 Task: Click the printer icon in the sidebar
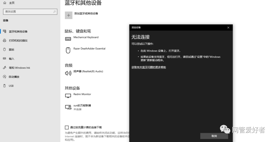tap(5, 41)
